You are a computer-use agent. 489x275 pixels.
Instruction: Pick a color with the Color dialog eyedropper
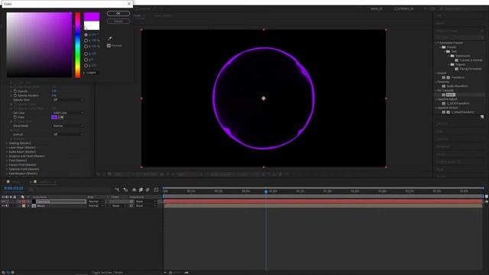tap(110, 38)
